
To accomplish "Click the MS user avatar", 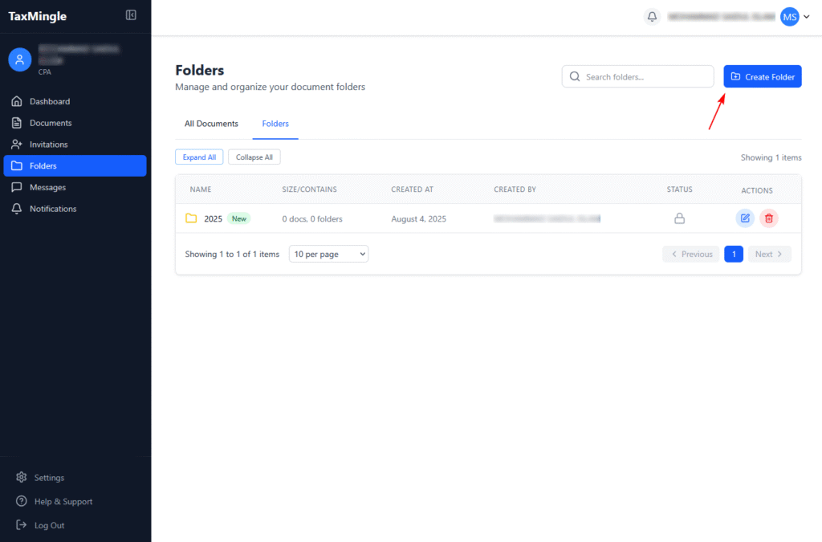I will (789, 17).
